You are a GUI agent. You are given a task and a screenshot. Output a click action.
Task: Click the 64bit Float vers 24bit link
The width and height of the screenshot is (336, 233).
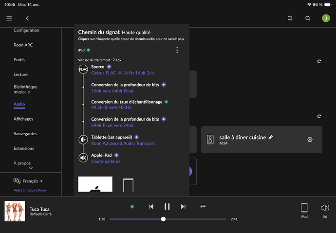112,125
